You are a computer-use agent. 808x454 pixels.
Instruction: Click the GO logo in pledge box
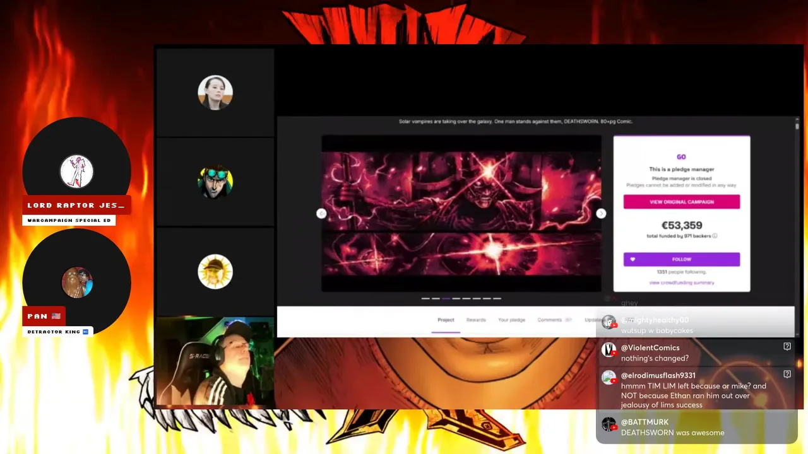pyautogui.click(x=682, y=157)
